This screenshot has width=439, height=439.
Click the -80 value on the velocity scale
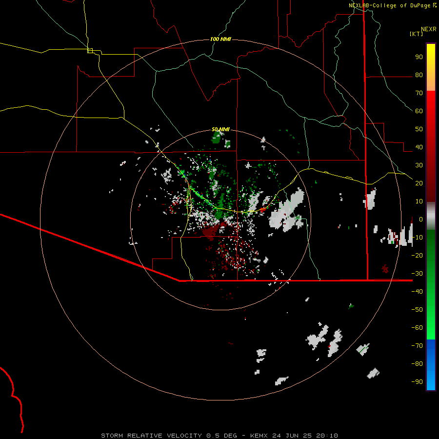tap(417, 364)
